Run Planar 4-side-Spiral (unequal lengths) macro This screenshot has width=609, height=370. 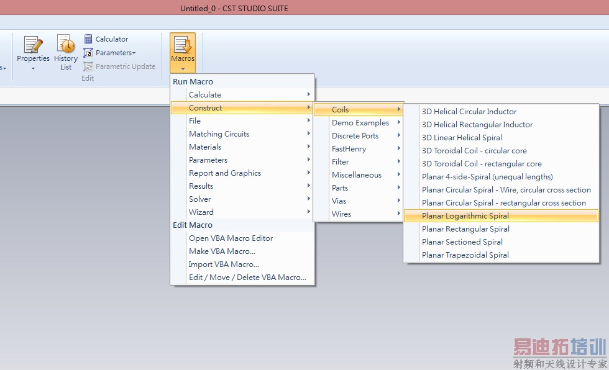click(501, 177)
